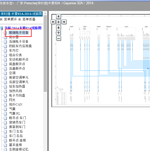
Task: Click the 菜单展开 expand-all icon
Action: pyautogui.click(x=1, y=19)
